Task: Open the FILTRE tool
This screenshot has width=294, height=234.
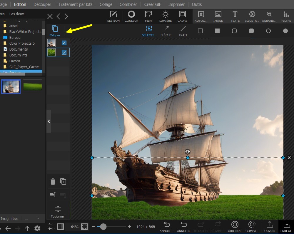Action: pyautogui.click(x=286, y=16)
